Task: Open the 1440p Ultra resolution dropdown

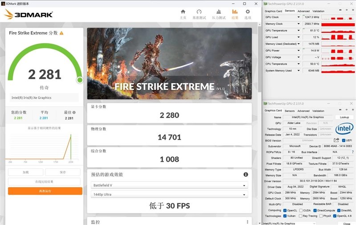Action: (170, 194)
